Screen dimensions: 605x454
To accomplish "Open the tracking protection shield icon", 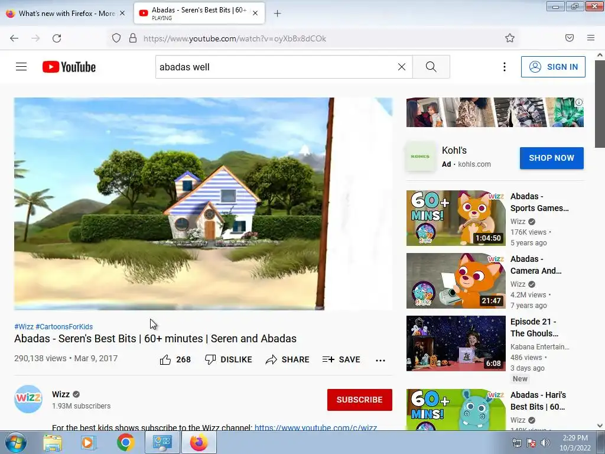I will [x=116, y=38].
